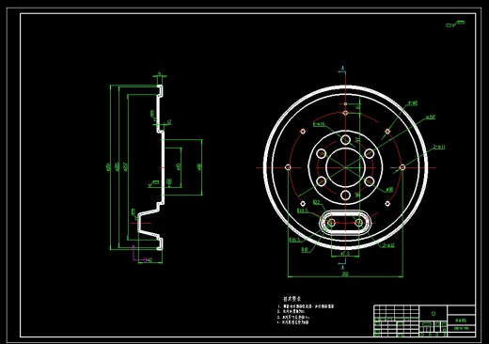The image size is (489, 344).
Task: Click the surface roughness symbol top right
Action: tap(455, 23)
